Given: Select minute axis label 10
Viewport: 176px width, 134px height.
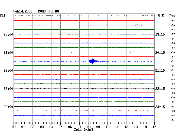Looking at the screenshot, I should pos(107,127).
